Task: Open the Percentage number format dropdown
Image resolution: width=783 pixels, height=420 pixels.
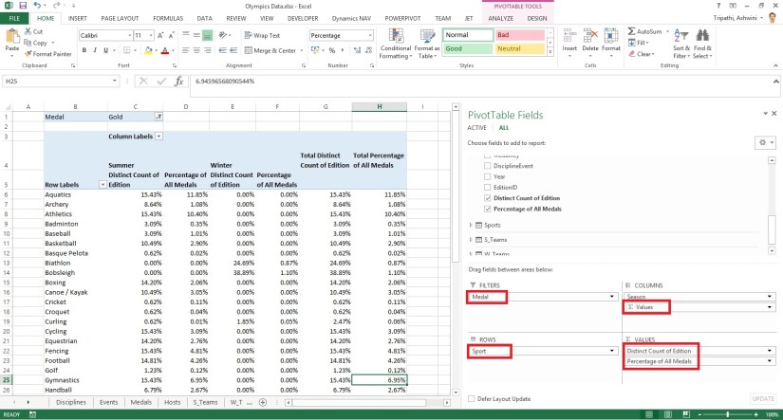Action: click(370, 35)
